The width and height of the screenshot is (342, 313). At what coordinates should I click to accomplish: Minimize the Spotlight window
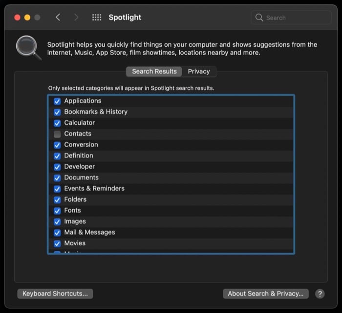point(27,18)
